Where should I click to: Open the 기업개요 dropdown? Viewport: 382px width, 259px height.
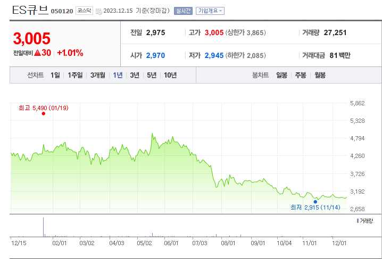pos(210,11)
